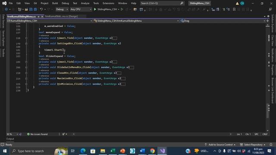The image size is (276, 155).
Task: Click the split editor plus icon
Action: (268, 21)
